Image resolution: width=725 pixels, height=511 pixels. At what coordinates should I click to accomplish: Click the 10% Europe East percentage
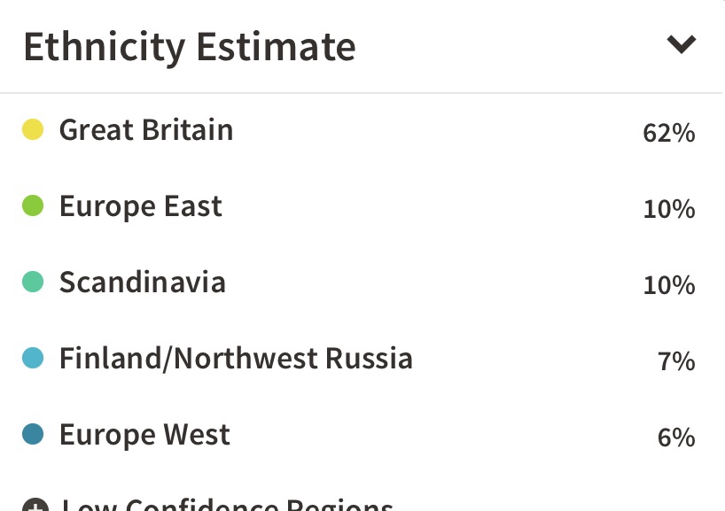(669, 210)
